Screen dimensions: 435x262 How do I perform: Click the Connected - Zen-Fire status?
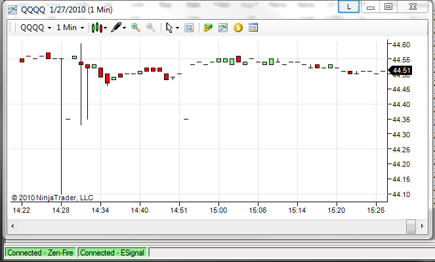[40, 253]
